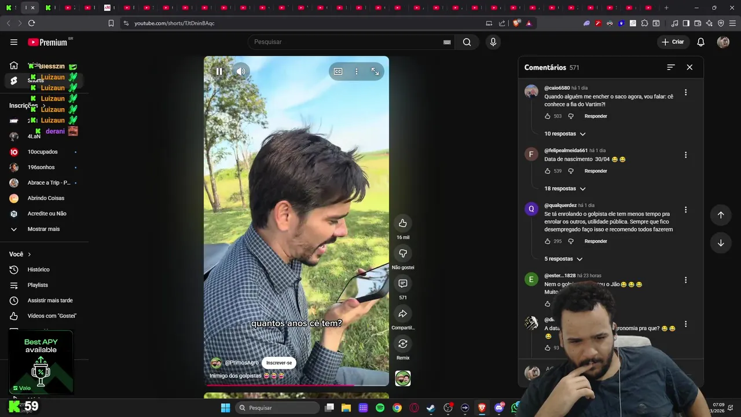Share the Short (Compartilhar)
Viewport: 741px width, 417px height.
403,313
